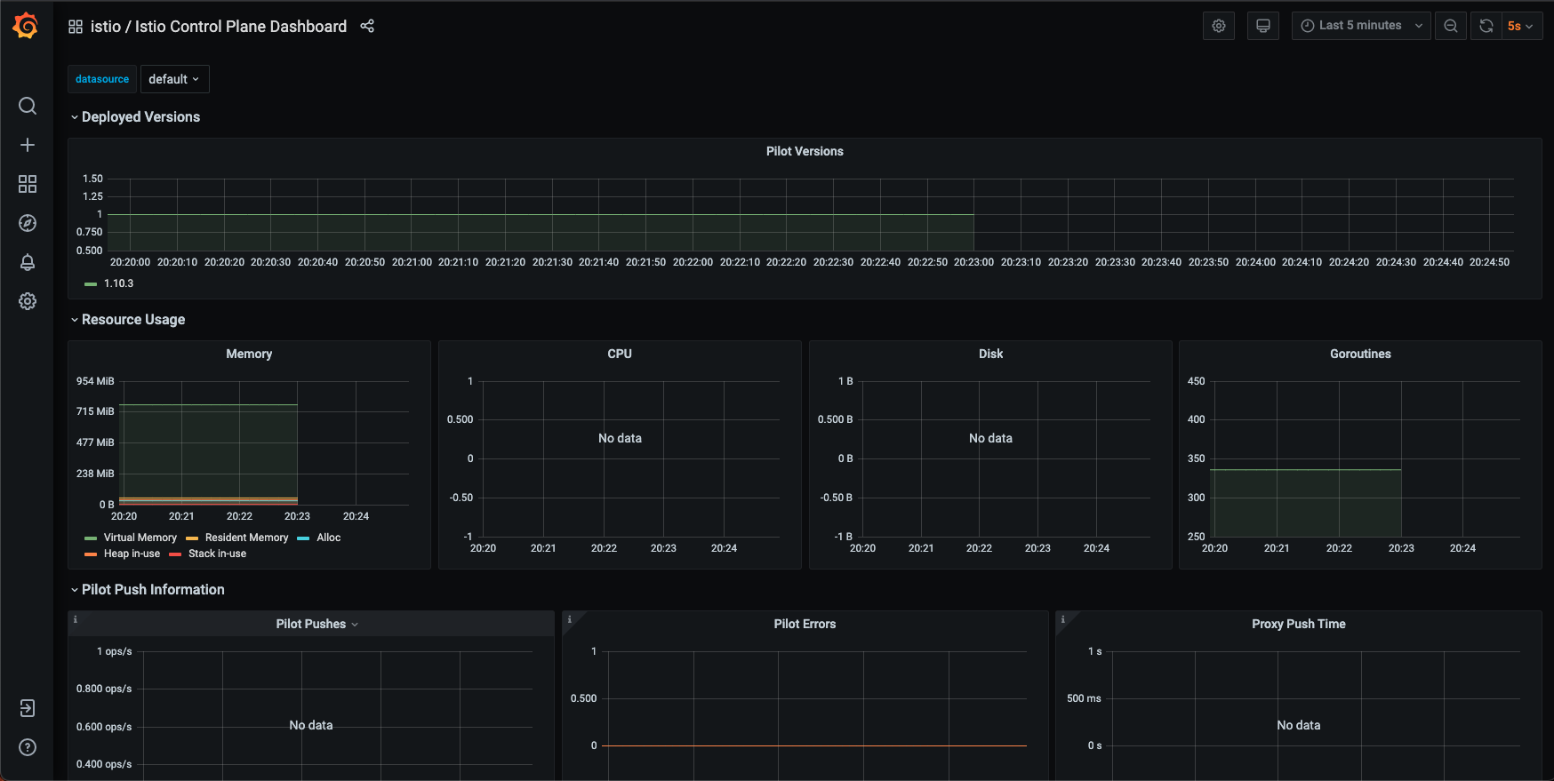Zoom out time range magnifier icon
The image size is (1554, 781).
coord(1451,26)
